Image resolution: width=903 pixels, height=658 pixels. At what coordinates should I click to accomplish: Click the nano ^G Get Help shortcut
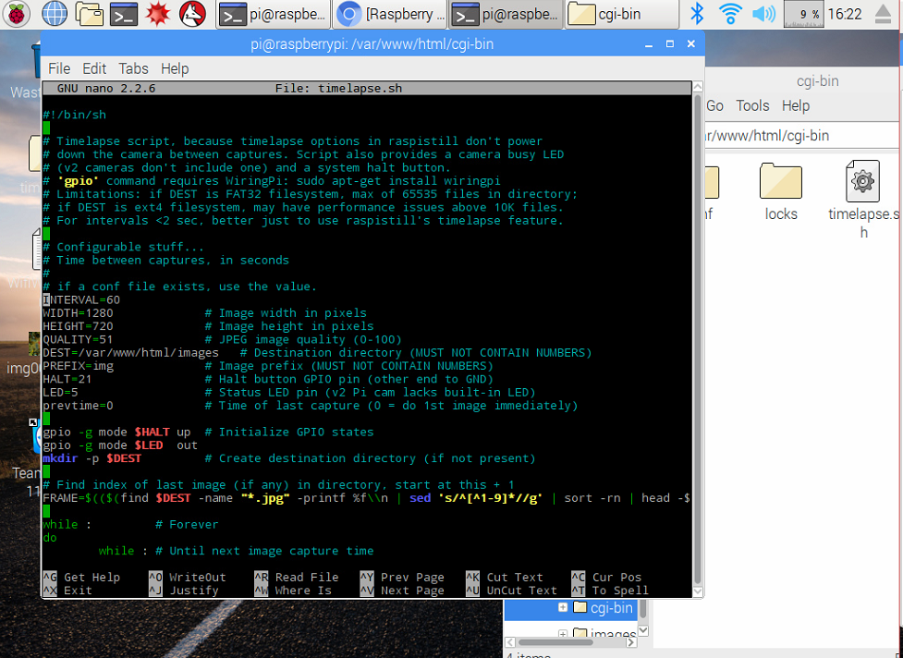pyautogui.click(x=81, y=578)
